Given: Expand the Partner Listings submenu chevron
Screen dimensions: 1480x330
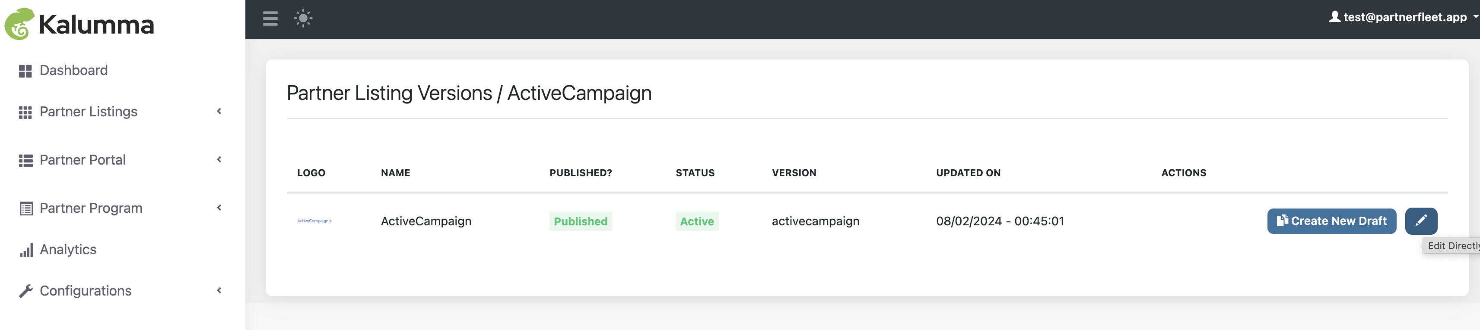Looking at the screenshot, I should click(x=219, y=111).
